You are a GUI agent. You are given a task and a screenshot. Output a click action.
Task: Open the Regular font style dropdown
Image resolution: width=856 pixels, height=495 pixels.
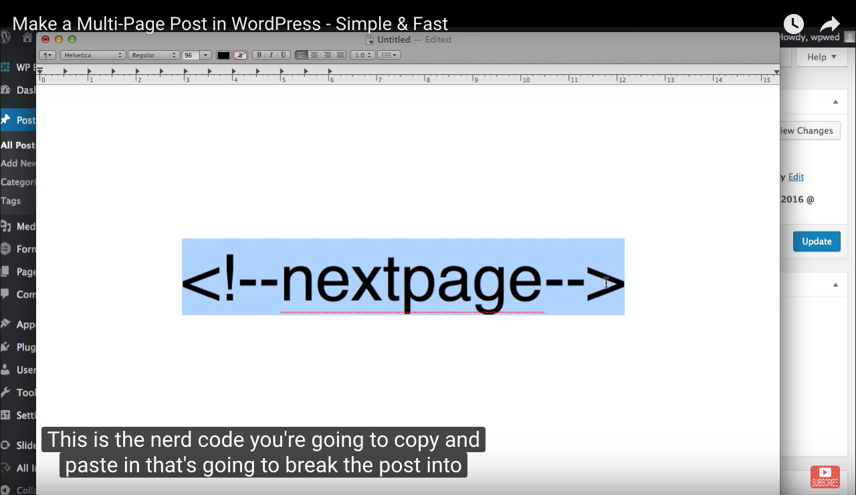153,55
